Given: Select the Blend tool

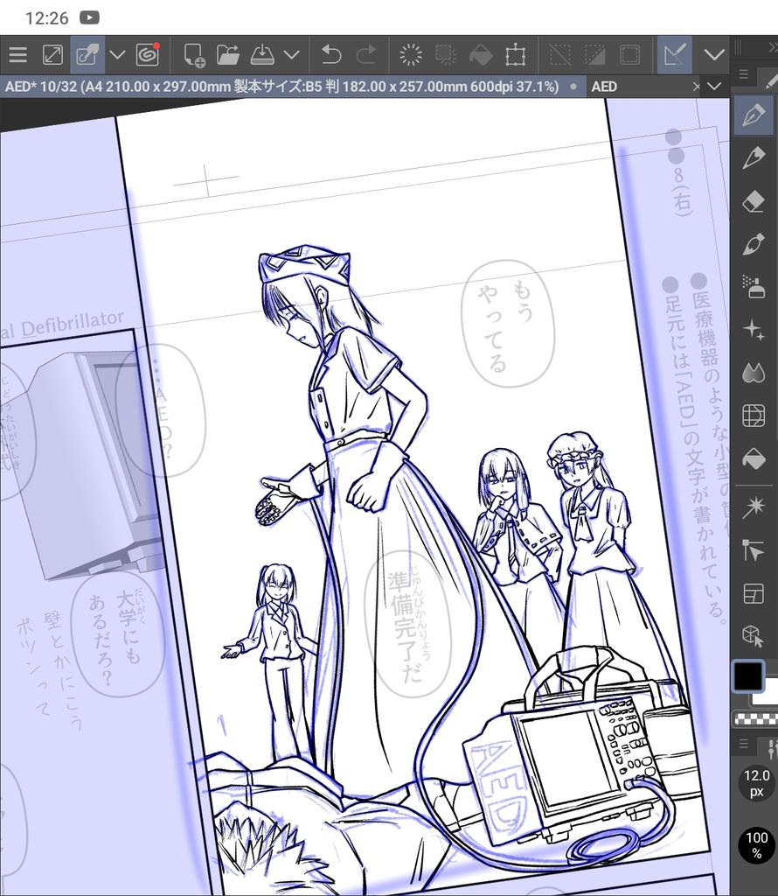Looking at the screenshot, I should click(754, 373).
